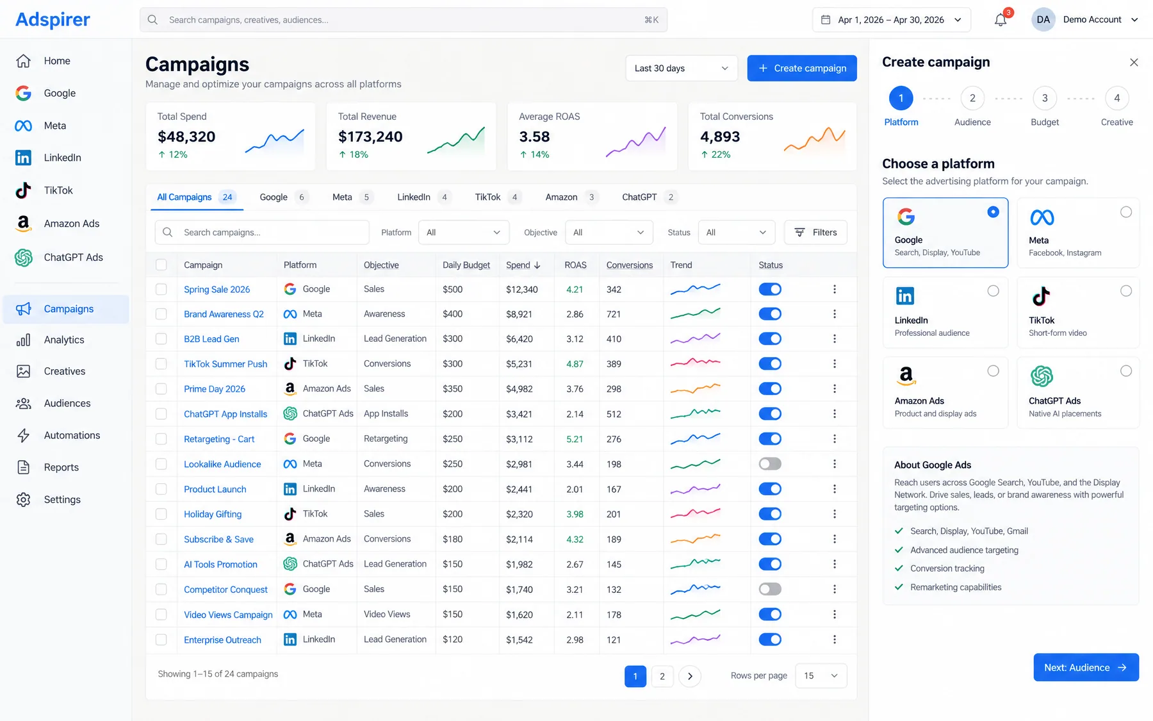The width and height of the screenshot is (1153, 721).
Task: Open the ChatGPT Ads sidebar icon
Action: click(24, 257)
